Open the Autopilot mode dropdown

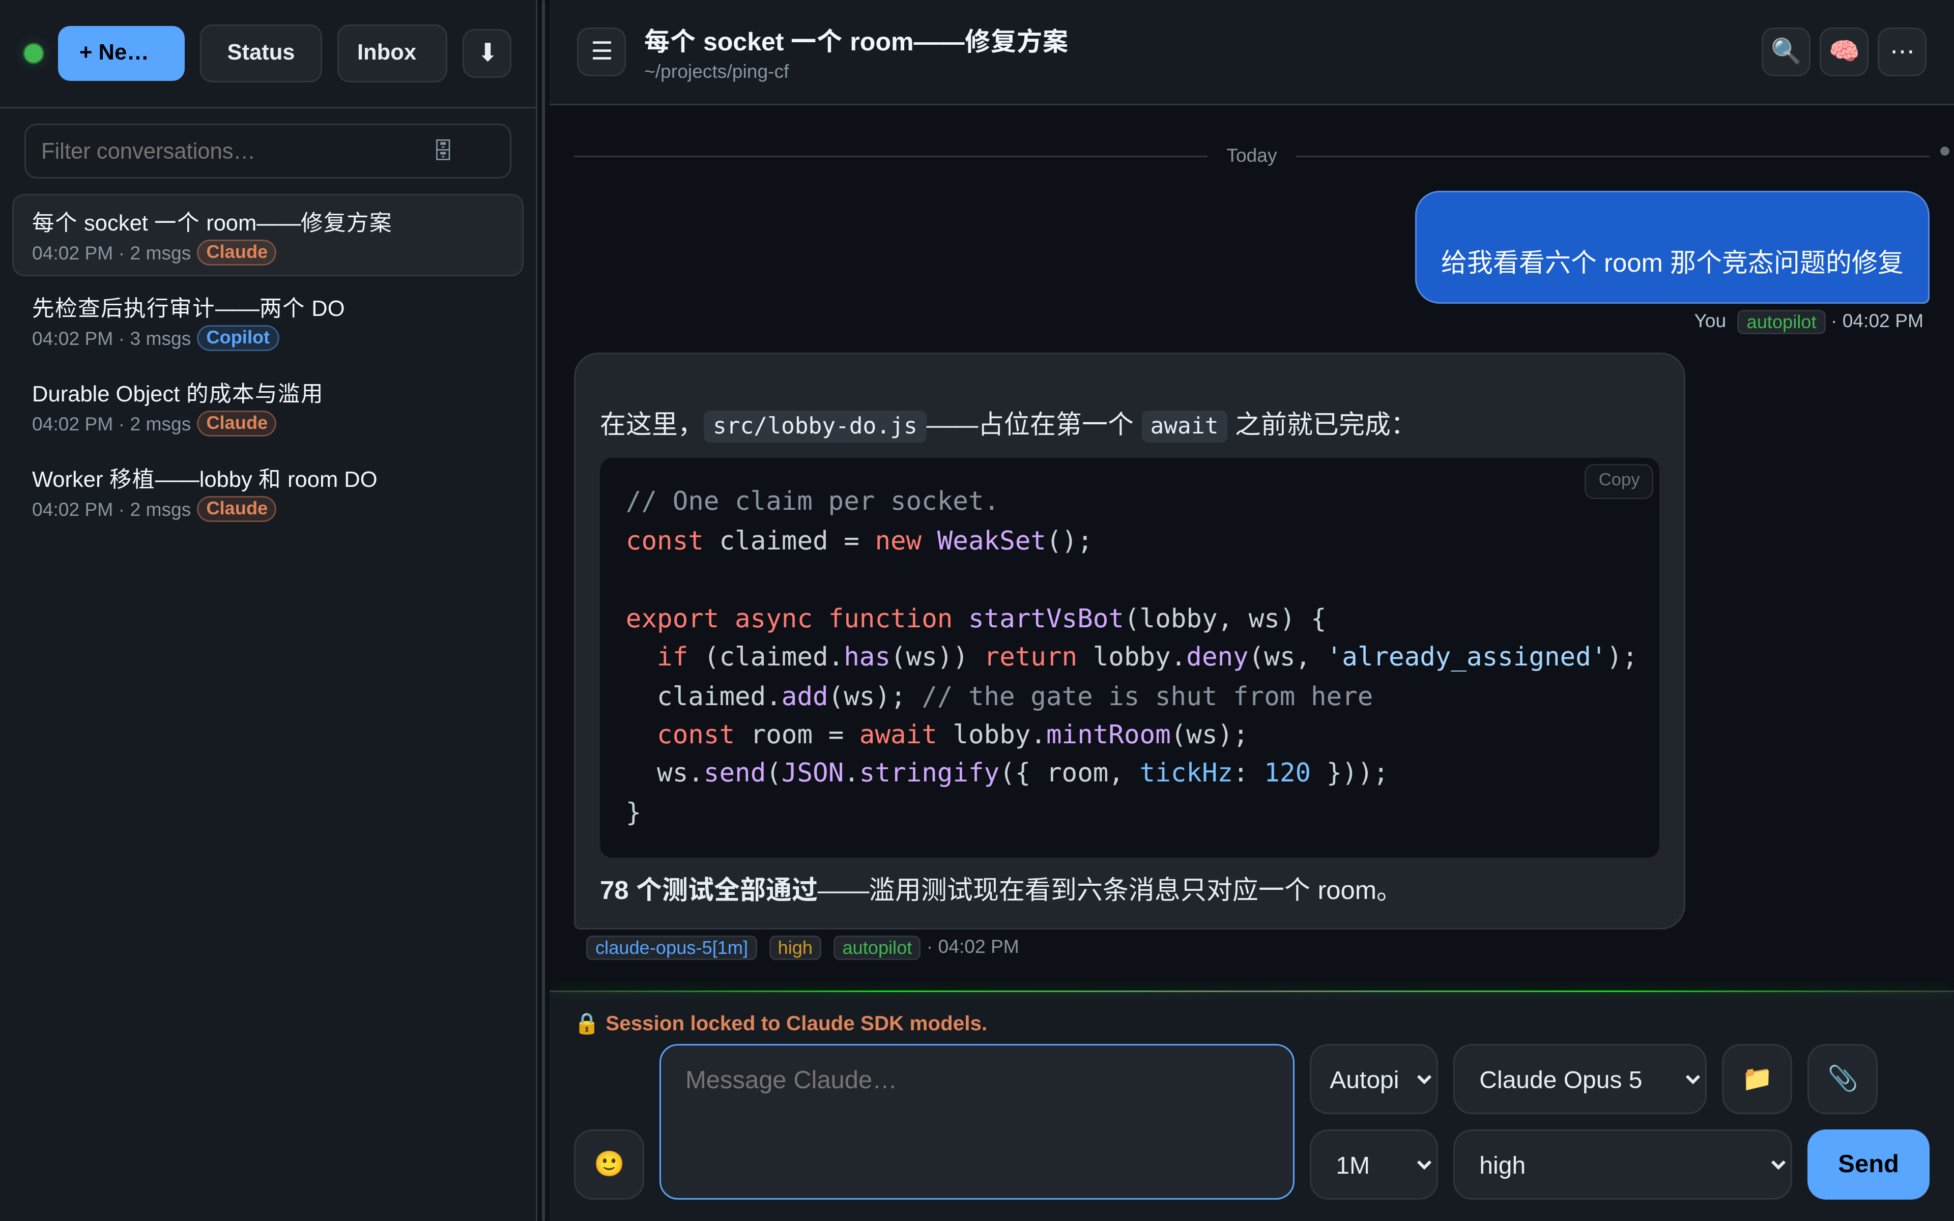coord(1373,1079)
